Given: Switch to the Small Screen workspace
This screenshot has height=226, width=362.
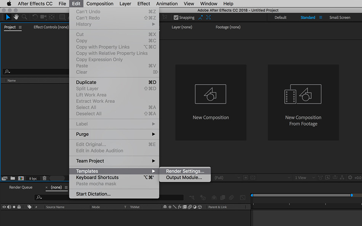Looking at the screenshot, I should (340, 18).
